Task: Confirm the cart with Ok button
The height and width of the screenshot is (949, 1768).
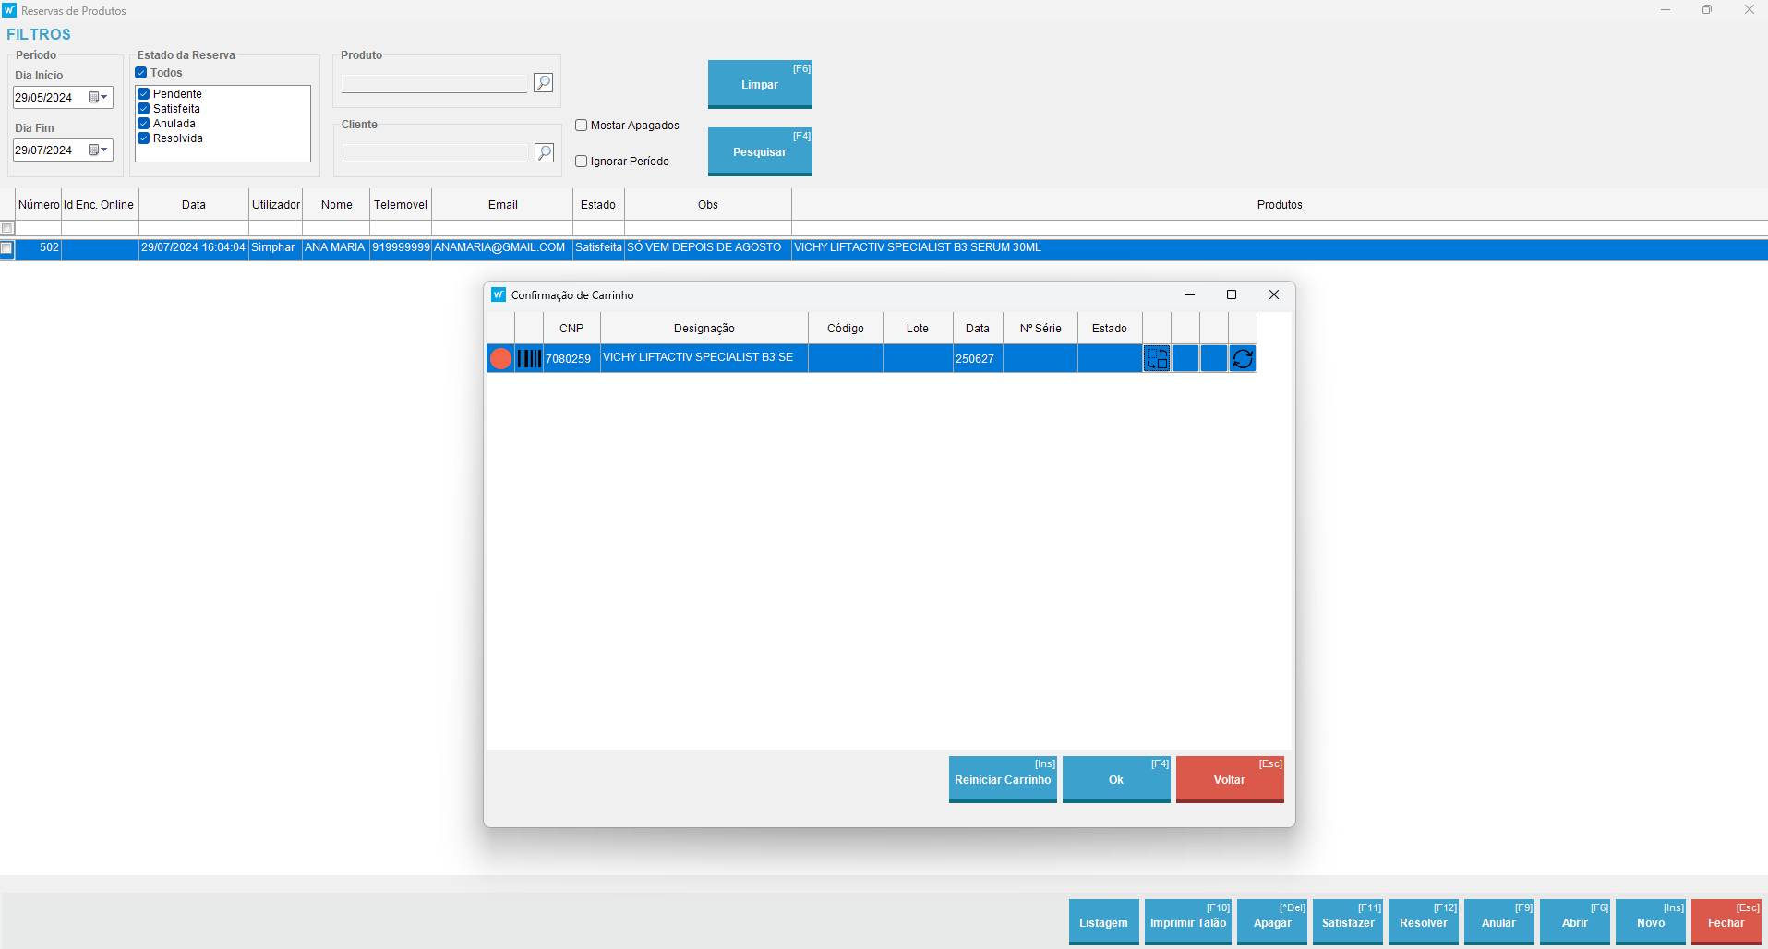Action: 1116,779
